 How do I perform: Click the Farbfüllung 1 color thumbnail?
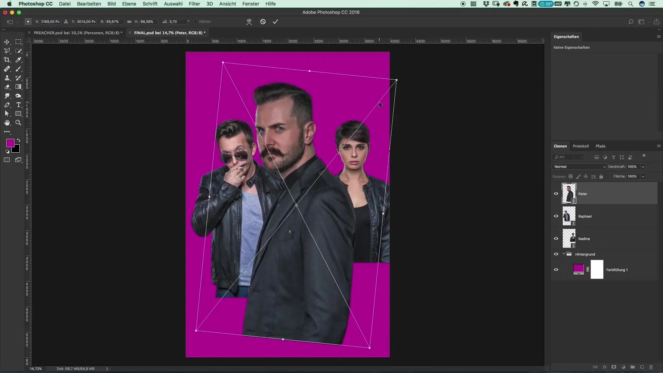coord(578,269)
